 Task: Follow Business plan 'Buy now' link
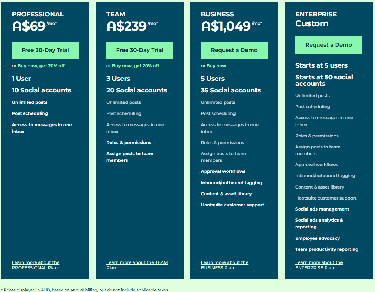pyautogui.click(x=216, y=66)
